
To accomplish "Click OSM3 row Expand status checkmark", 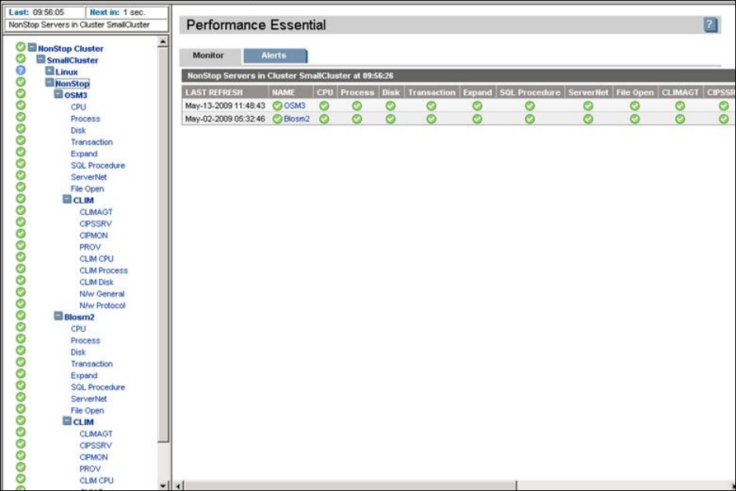I will pos(477,106).
